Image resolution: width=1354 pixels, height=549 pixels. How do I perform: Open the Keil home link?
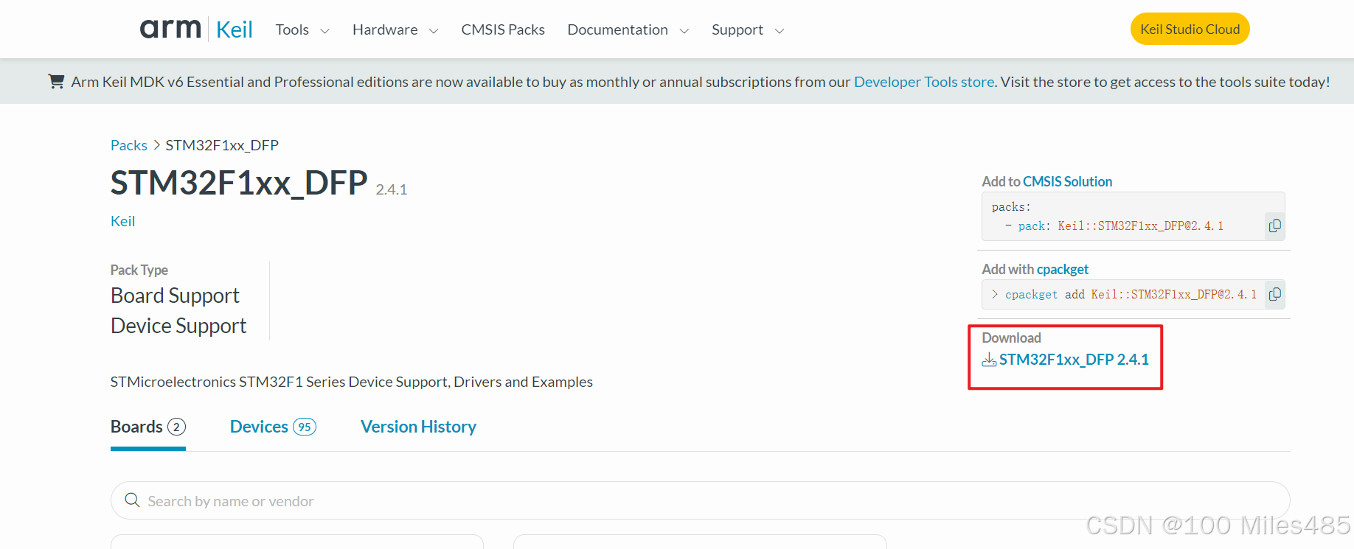point(235,29)
